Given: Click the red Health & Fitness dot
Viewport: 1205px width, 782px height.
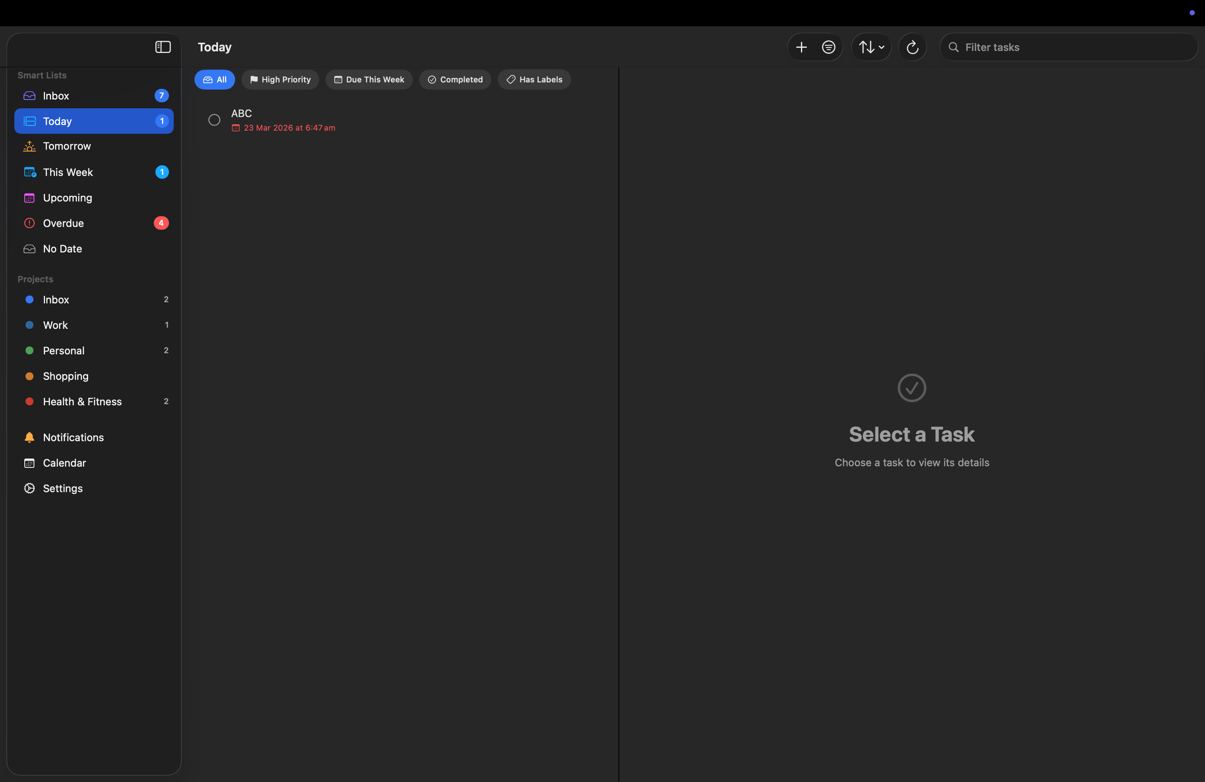Looking at the screenshot, I should click(29, 402).
